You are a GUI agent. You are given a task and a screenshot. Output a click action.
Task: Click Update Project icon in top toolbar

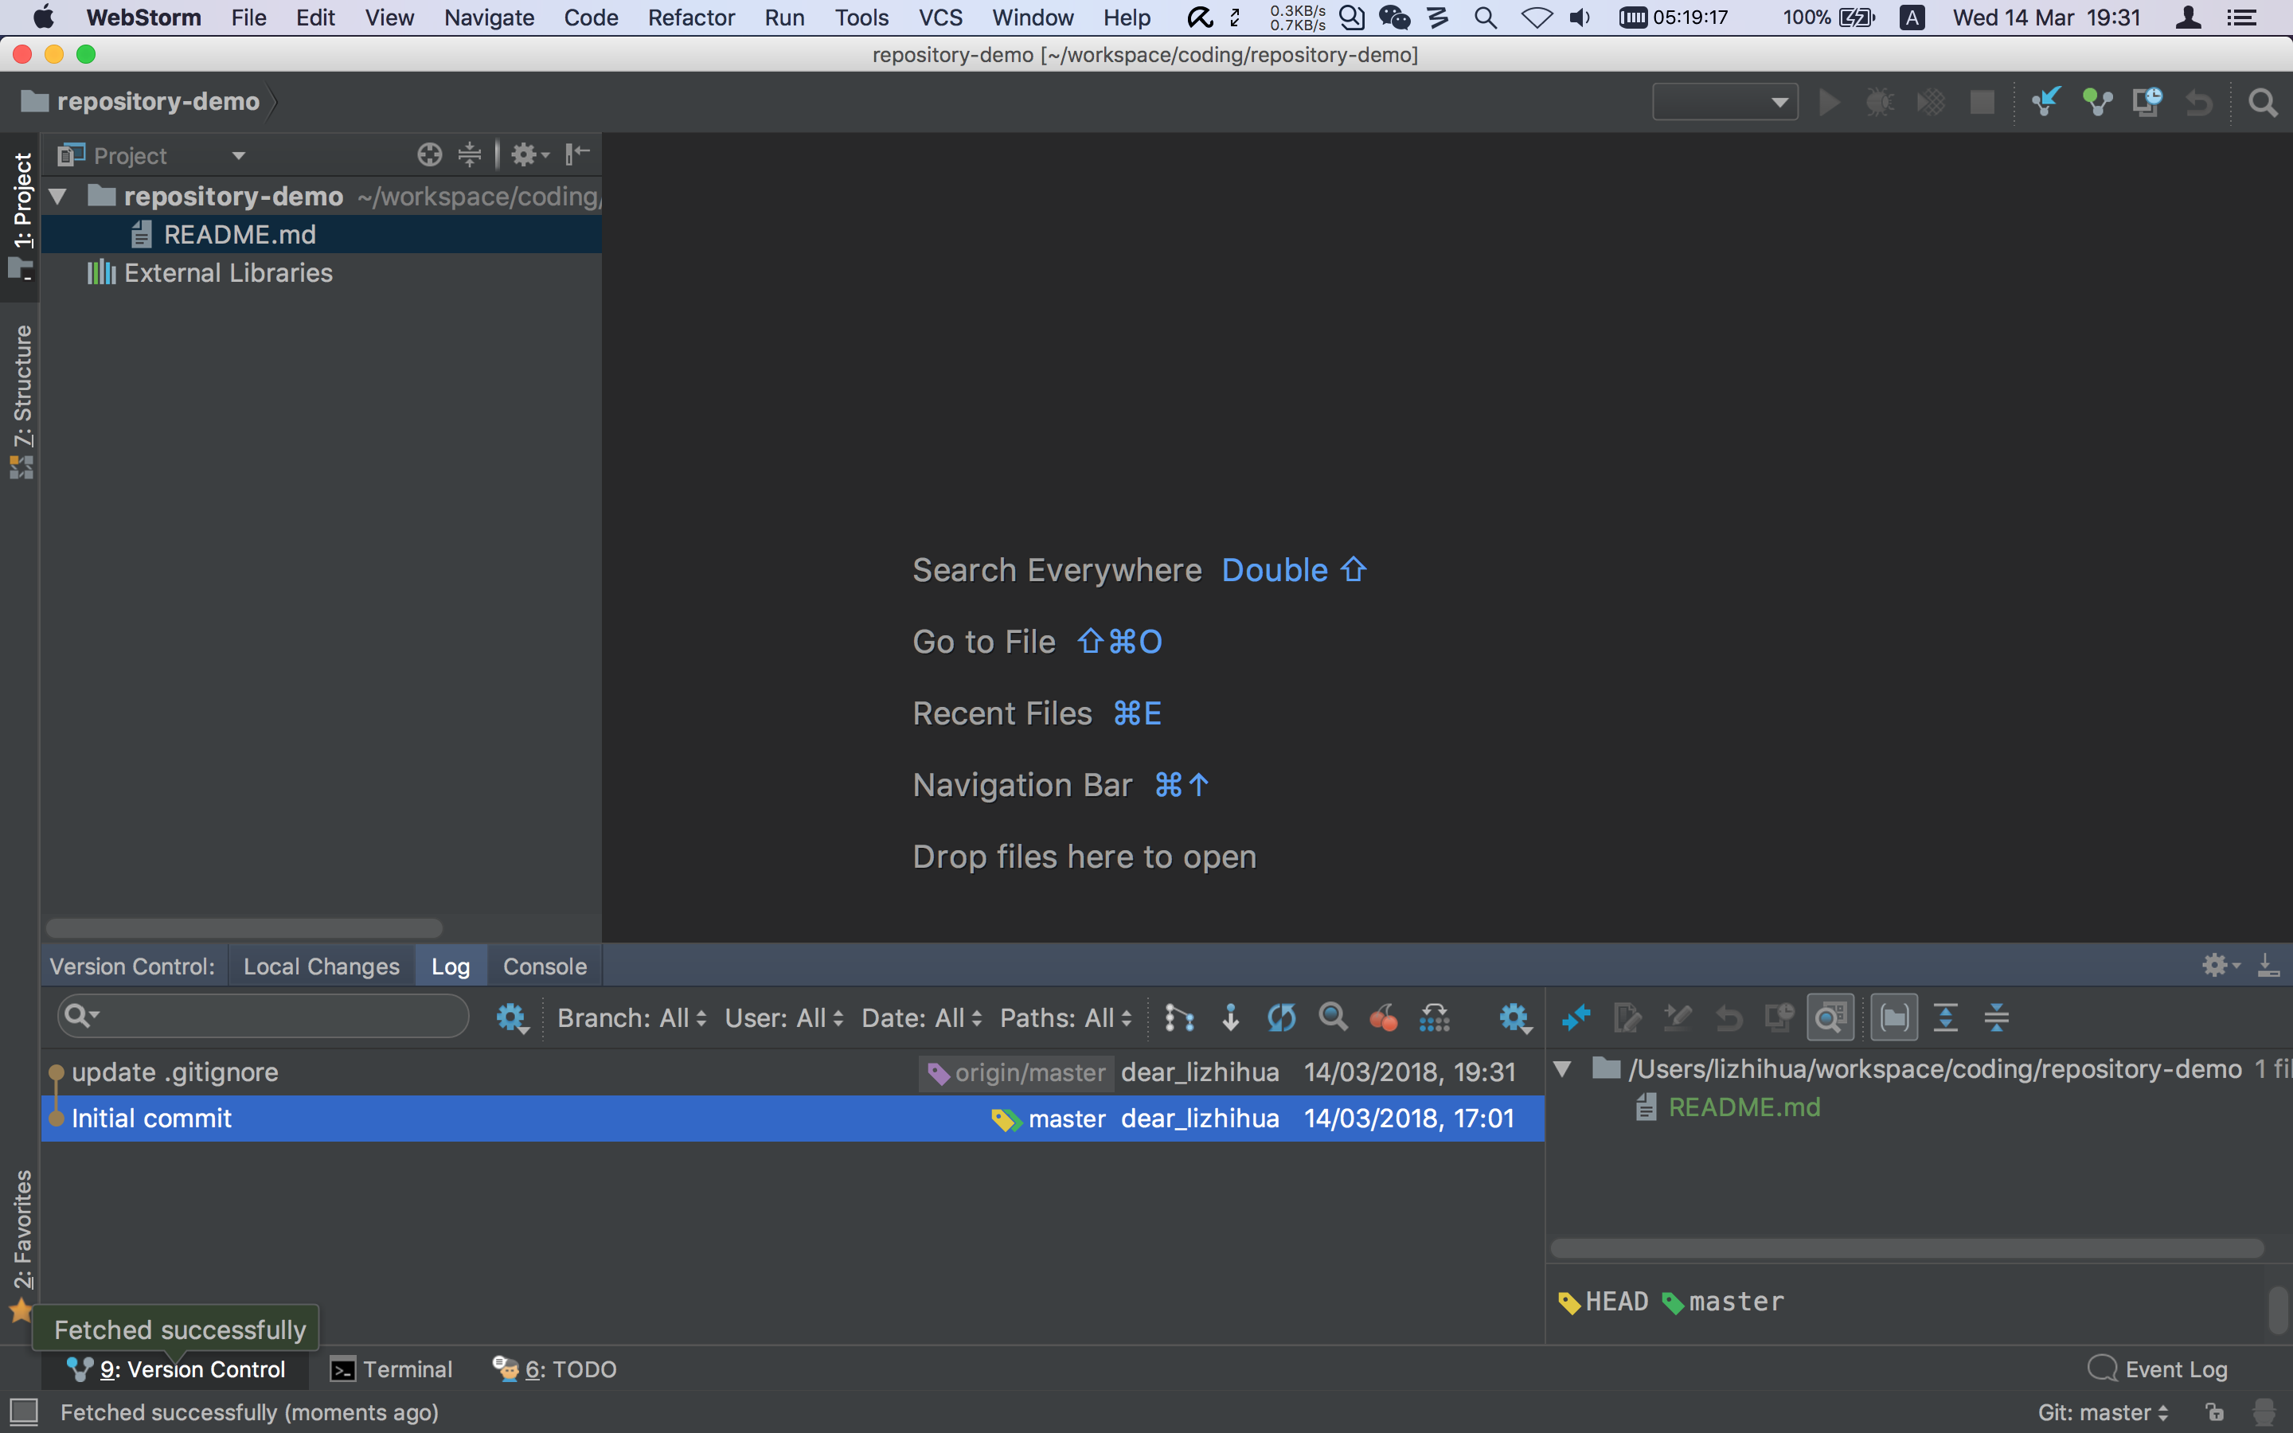point(2045,101)
